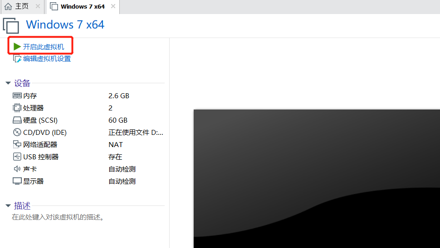Click the memory (内存) device icon

pos(17,96)
